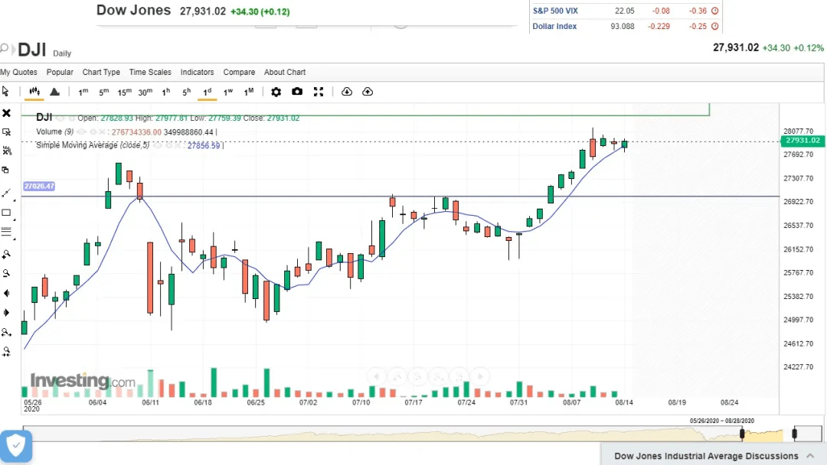
Task: Set timeframe to 1 minute
Action: click(x=83, y=92)
